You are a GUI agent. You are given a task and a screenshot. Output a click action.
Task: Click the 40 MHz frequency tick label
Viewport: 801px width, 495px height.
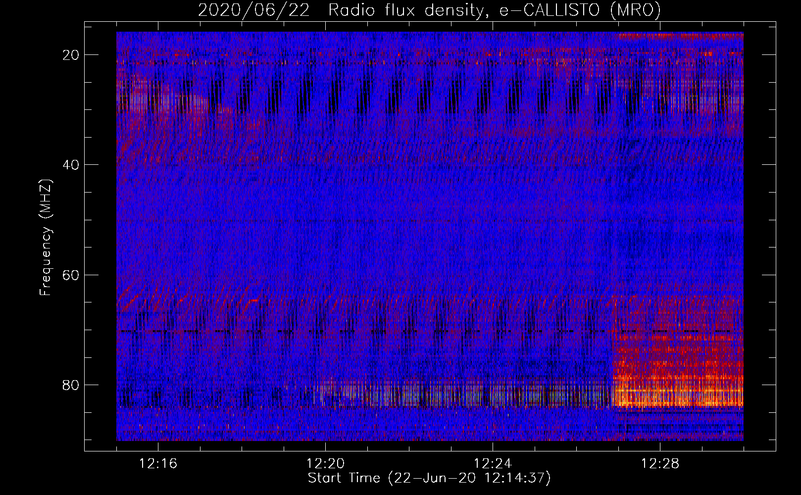click(x=71, y=165)
